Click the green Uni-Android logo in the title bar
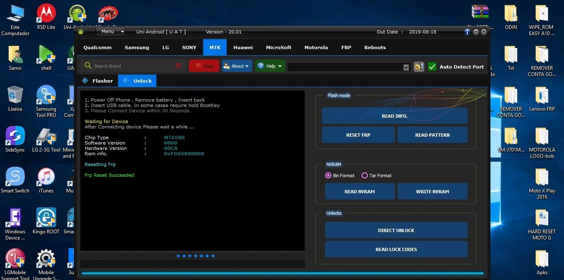Image resolution: width=564 pixels, height=280 pixels. click(x=81, y=32)
